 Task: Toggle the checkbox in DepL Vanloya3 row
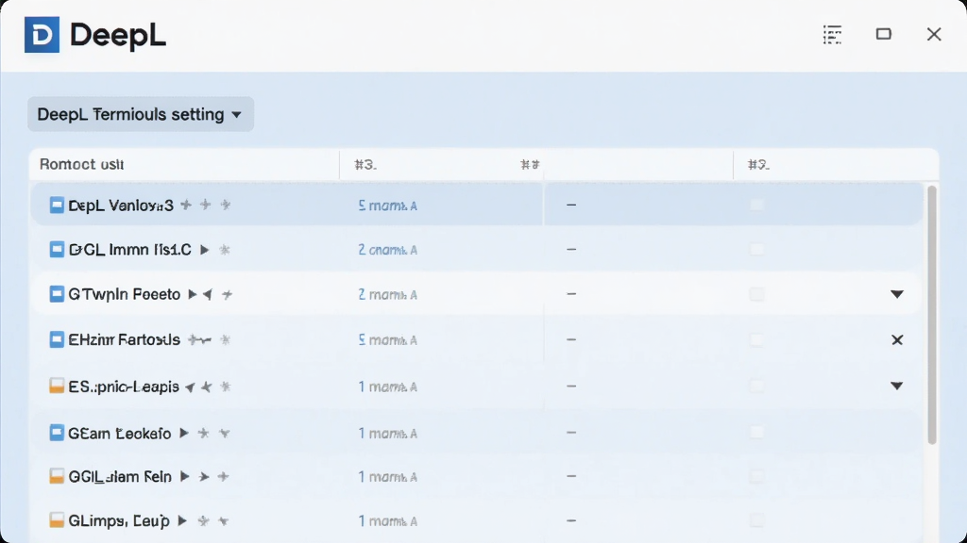[756, 205]
